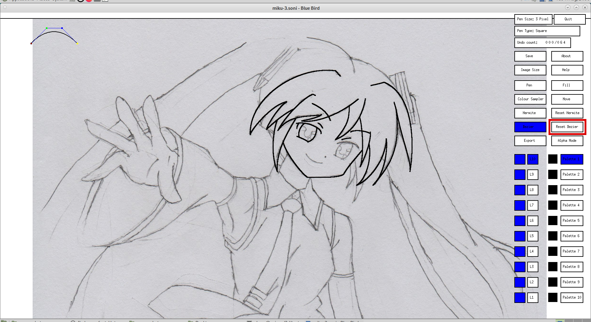This screenshot has height=322, width=591.
Task: Click the red Bezier start control point
Action: (x=31, y=43)
